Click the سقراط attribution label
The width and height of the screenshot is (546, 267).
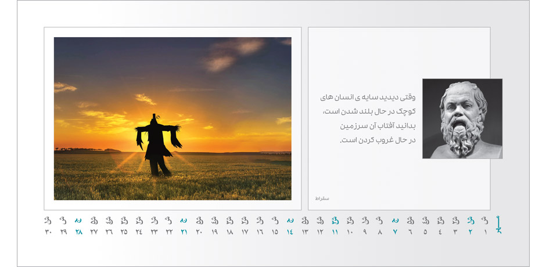(321, 199)
